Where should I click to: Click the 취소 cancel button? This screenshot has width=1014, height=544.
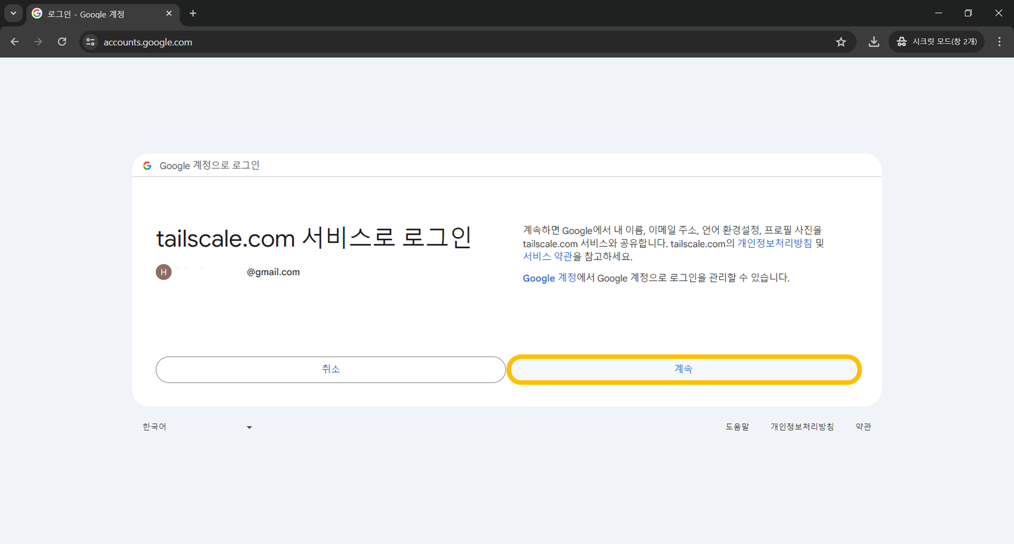[x=331, y=369]
